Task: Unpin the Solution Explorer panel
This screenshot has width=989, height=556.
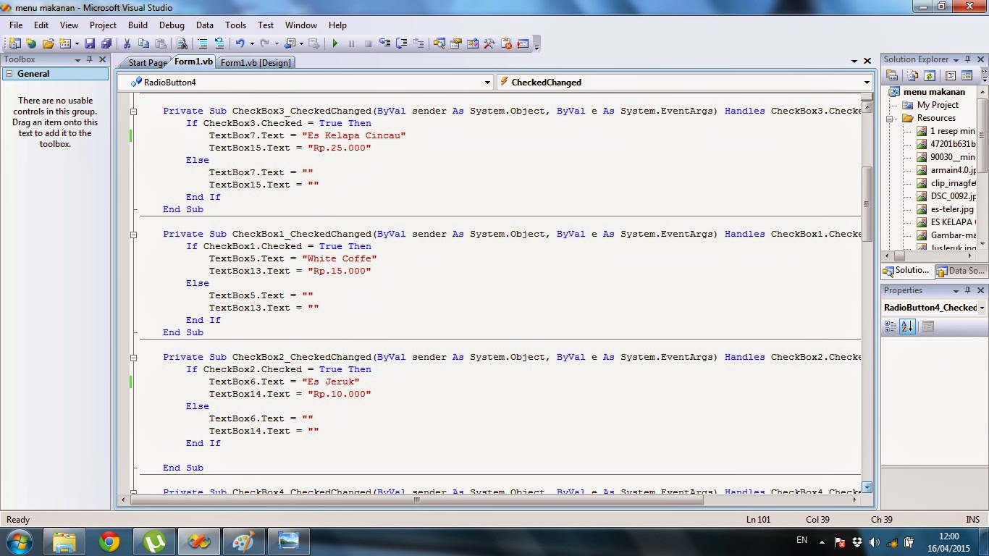Action: [968, 59]
